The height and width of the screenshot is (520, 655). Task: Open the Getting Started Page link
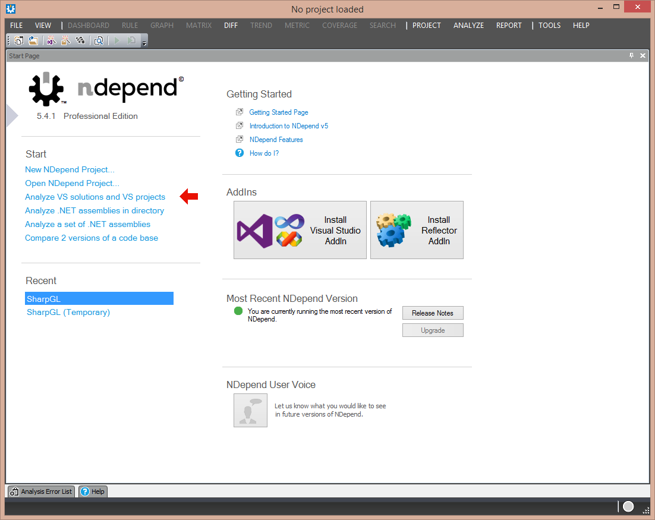click(x=279, y=112)
